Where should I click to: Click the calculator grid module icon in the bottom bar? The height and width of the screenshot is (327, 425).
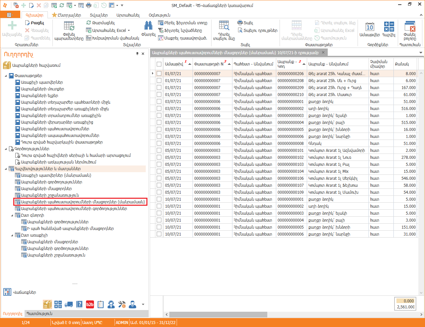click(x=58, y=304)
